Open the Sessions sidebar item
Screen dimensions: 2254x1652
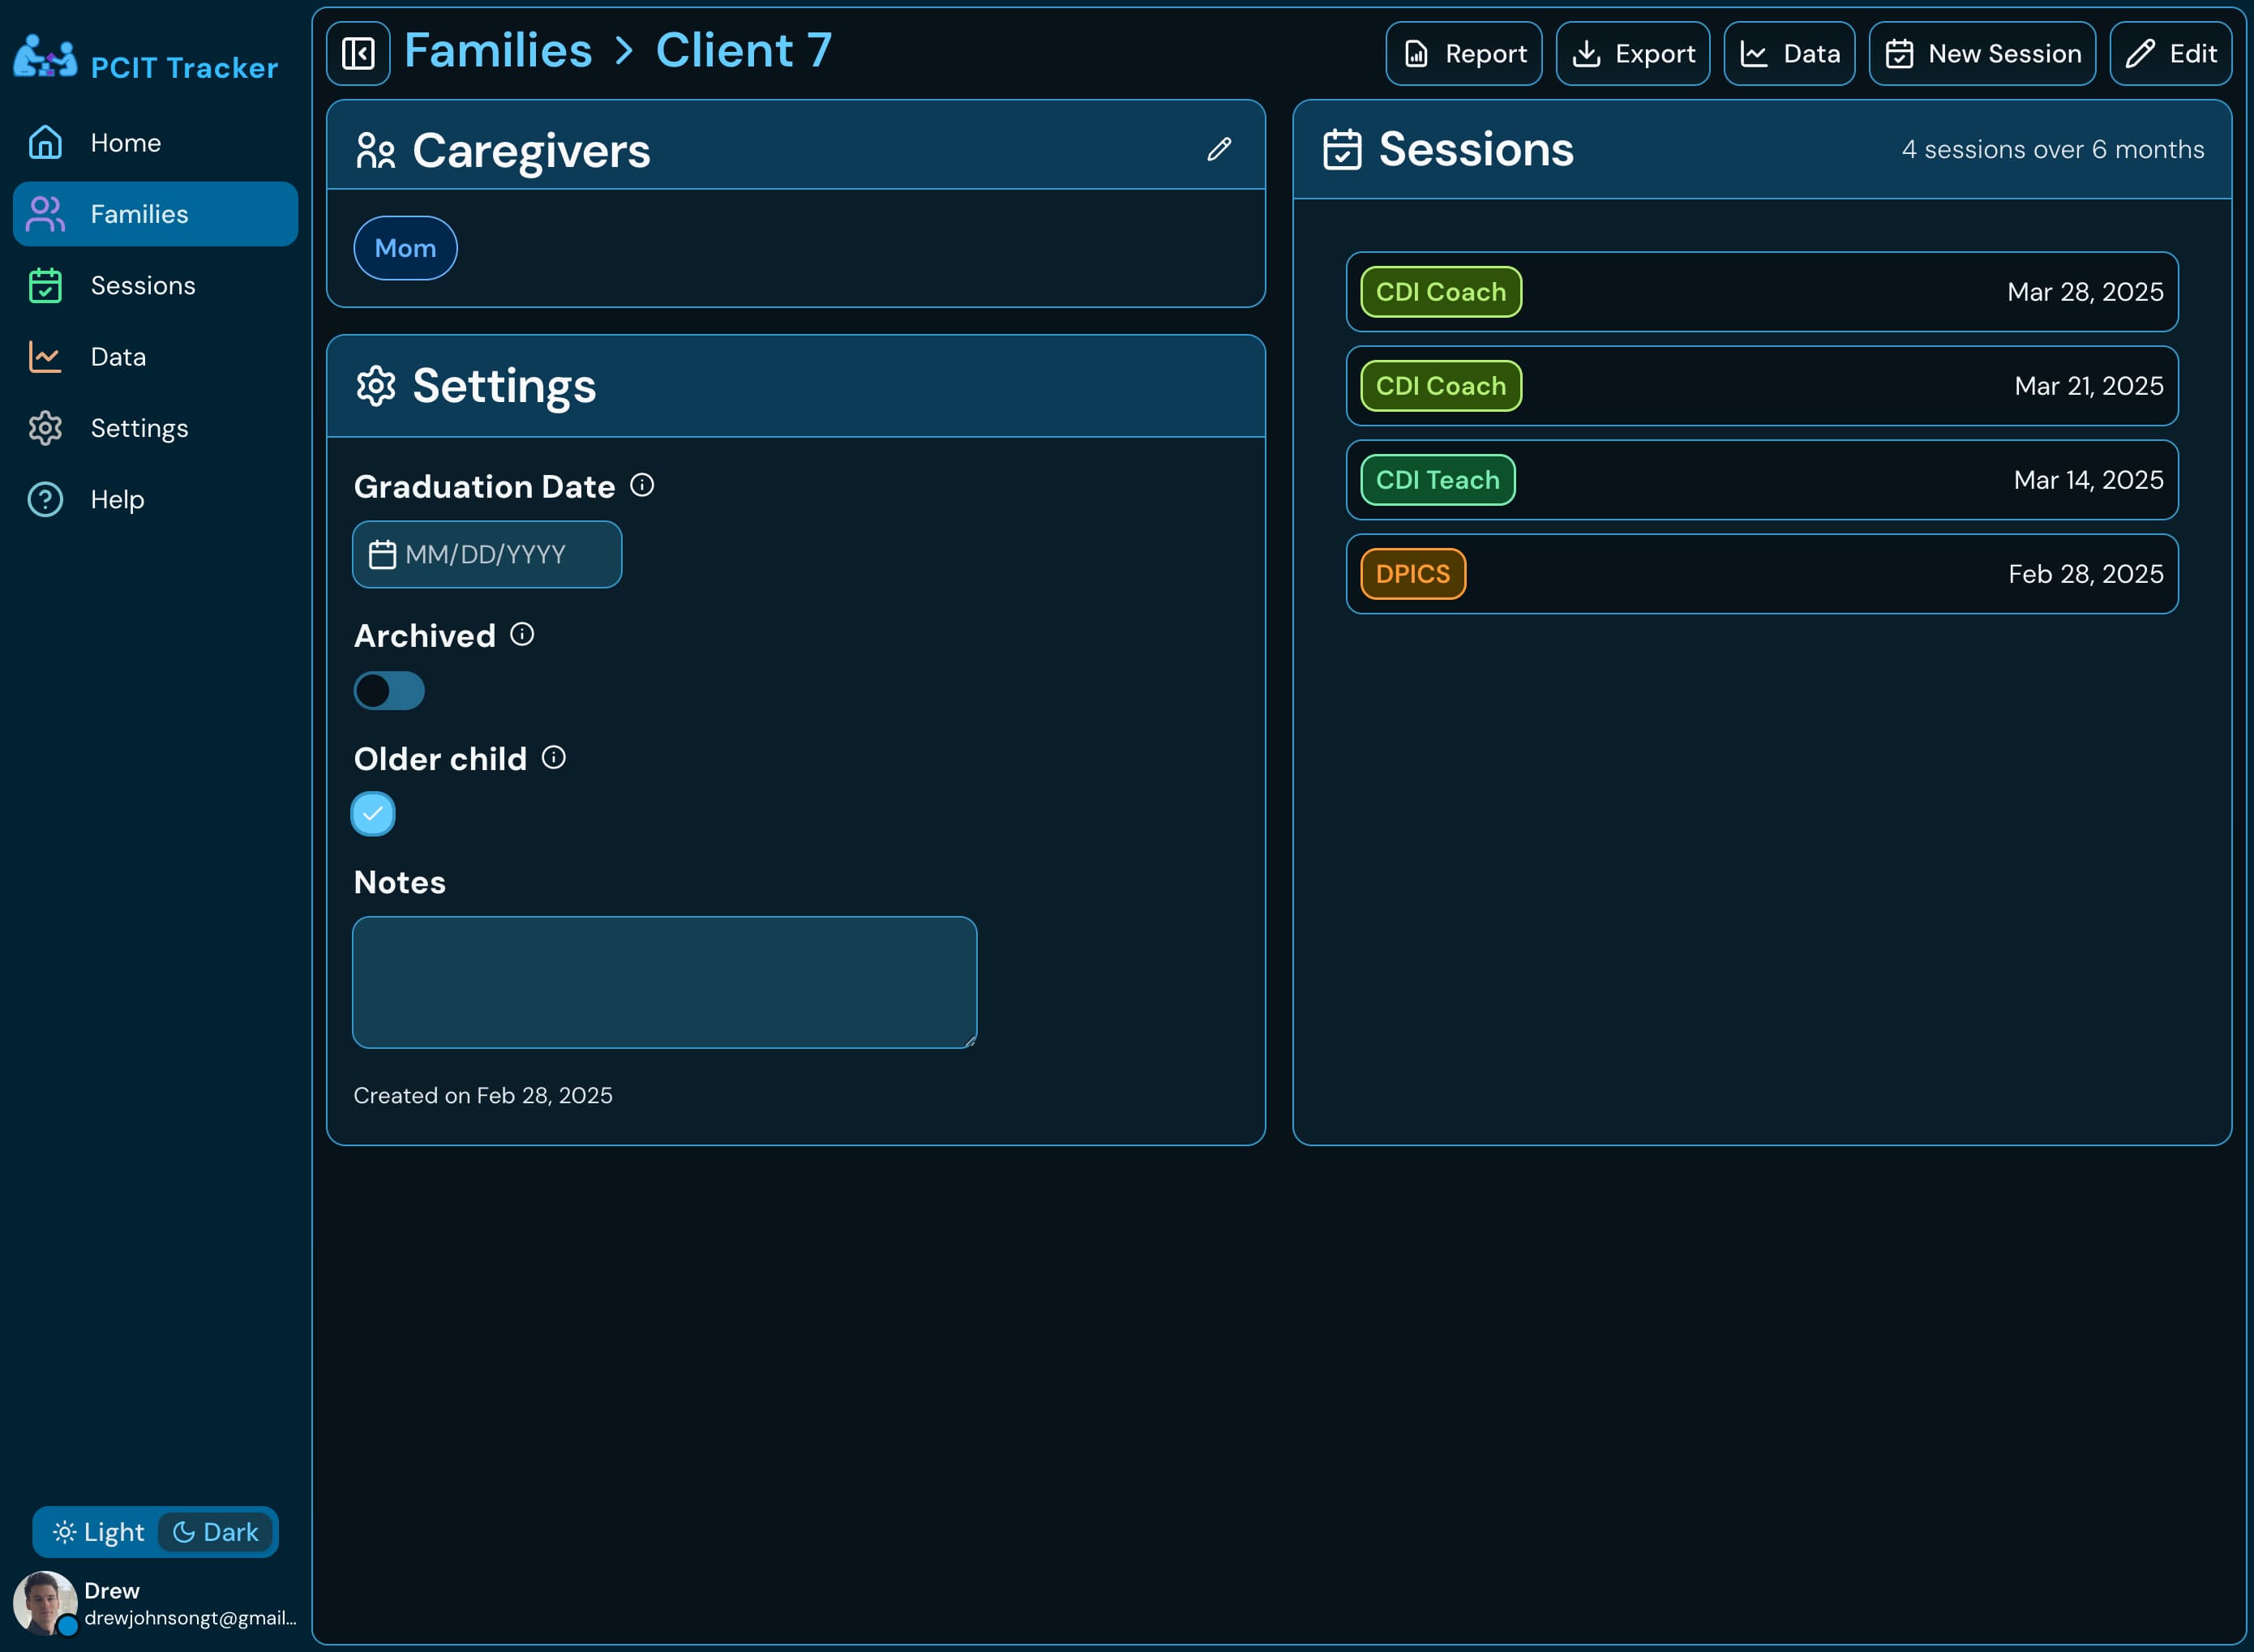click(142, 286)
